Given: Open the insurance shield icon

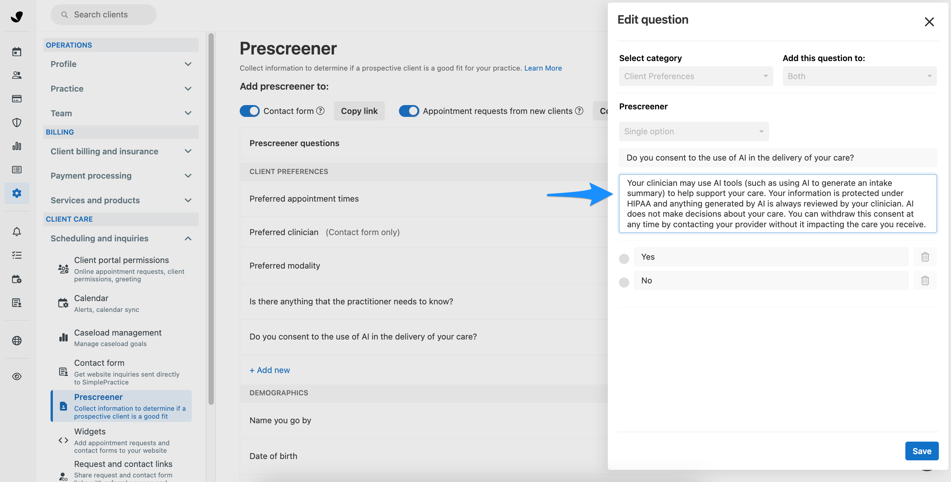Looking at the screenshot, I should [x=17, y=122].
